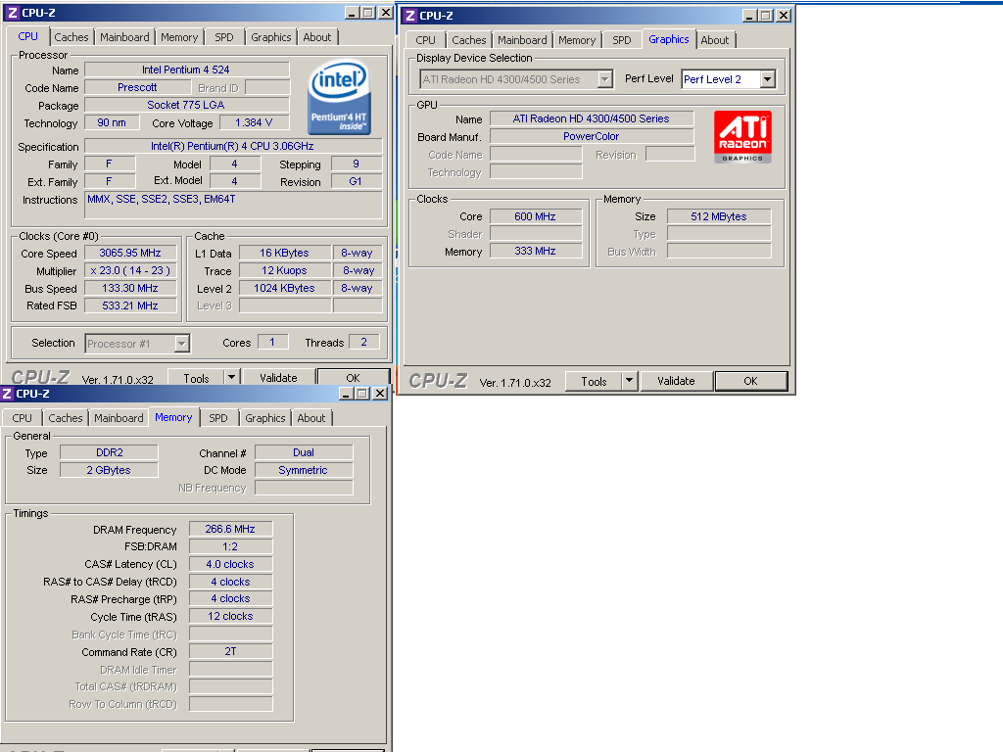Image resolution: width=1003 pixels, height=752 pixels.
Task: Select the CPU tab in the CPU window
Action: point(27,36)
